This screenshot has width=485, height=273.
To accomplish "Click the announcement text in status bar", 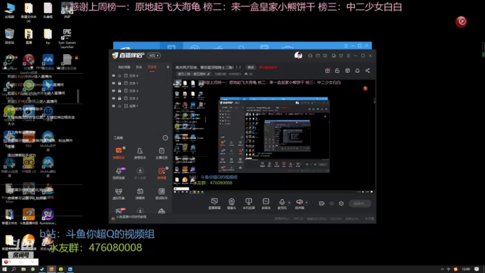I will pyautogui.click(x=132, y=217).
